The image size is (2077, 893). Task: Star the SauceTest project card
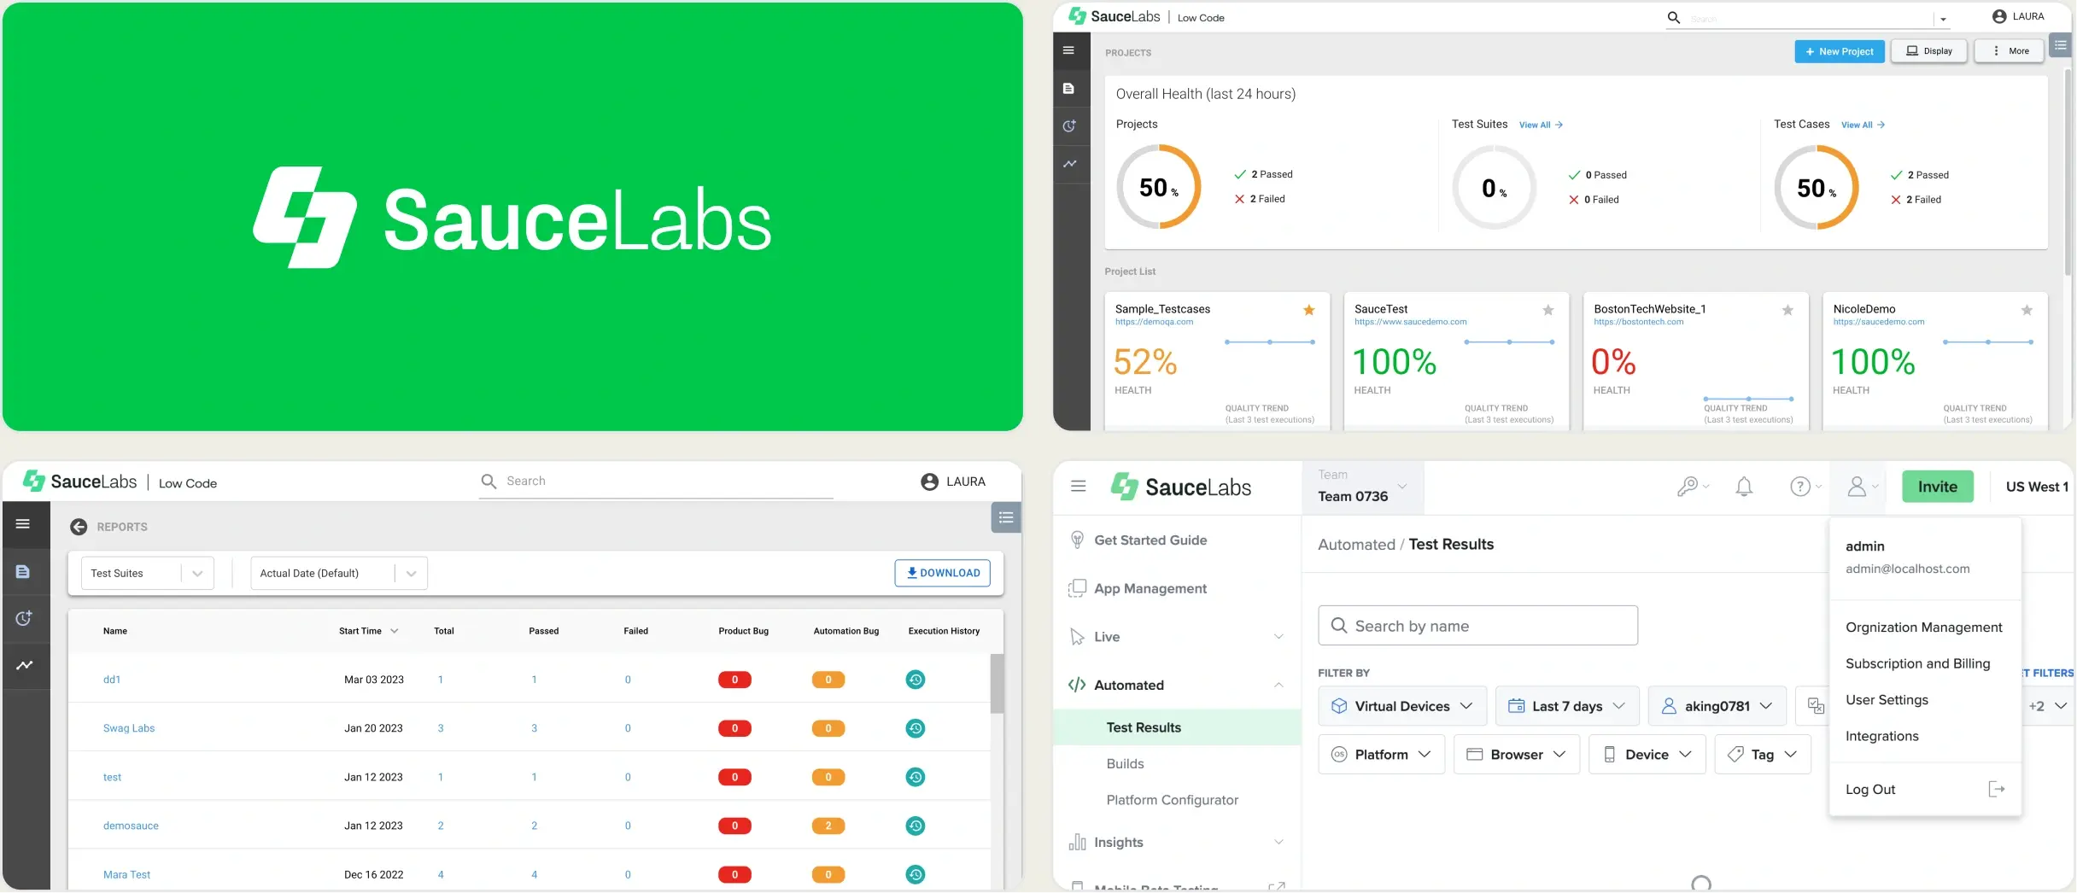[x=1548, y=310]
